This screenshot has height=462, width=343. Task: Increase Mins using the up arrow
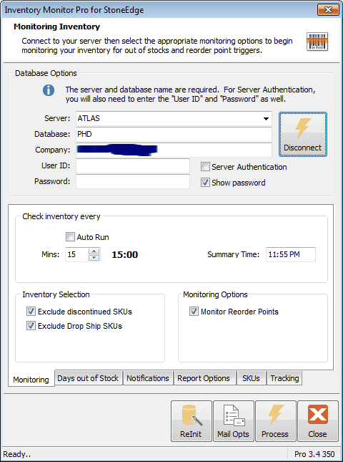(x=94, y=251)
